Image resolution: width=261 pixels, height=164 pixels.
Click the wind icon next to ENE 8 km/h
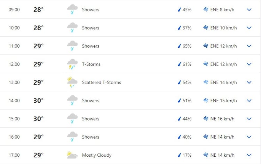coord(206,10)
